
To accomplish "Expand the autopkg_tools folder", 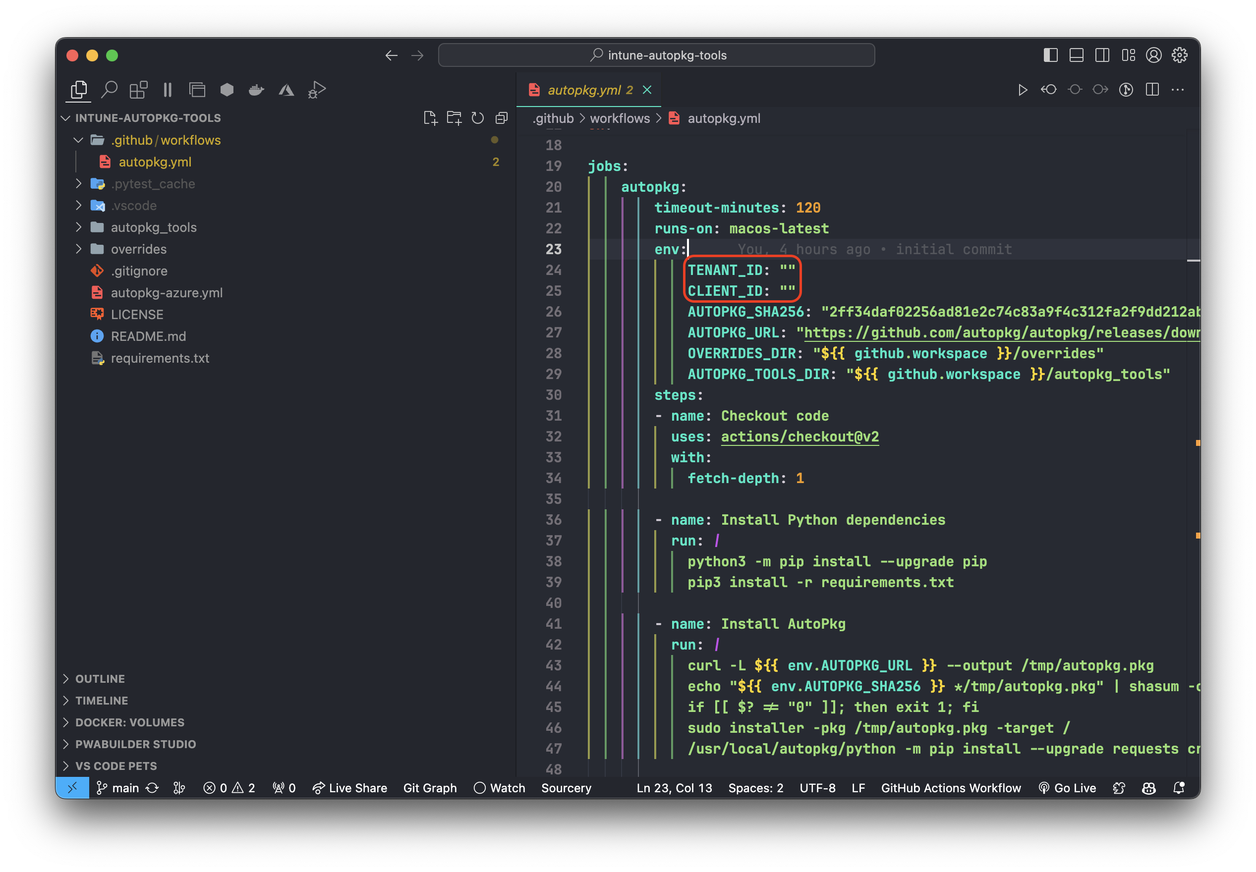I will (x=154, y=227).
